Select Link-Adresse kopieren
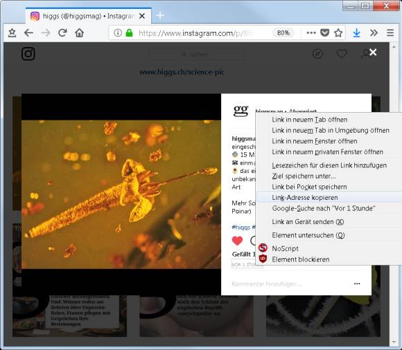Viewport: 402px width, 350px height. (x=329, y=198)
